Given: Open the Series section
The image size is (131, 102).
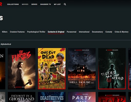Looking at the screenshot, I should tap(34, 4).
